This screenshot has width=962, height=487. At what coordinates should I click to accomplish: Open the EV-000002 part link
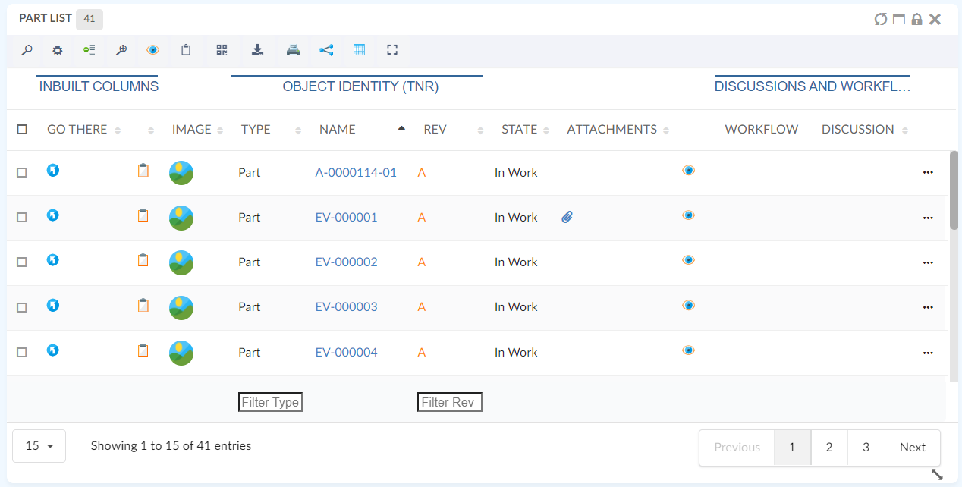pyautogui.click(x=346, y=262)
